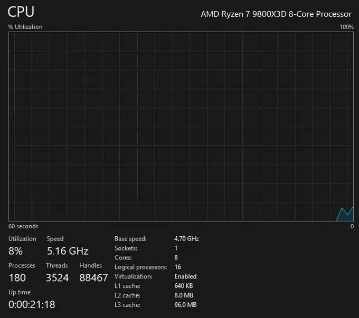Click the up time value 0:00:21:18

(x=32, y=304)
